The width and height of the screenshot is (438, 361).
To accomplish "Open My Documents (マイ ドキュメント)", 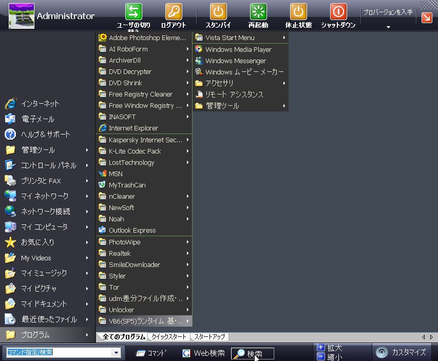I will [47, 303].
